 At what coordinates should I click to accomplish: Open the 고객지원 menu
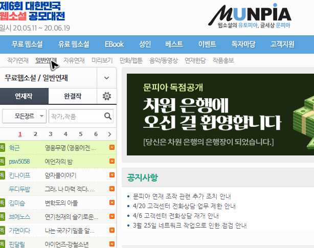[282, 44]
